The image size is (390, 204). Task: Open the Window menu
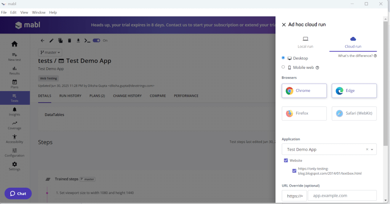(x=38, y=13)
